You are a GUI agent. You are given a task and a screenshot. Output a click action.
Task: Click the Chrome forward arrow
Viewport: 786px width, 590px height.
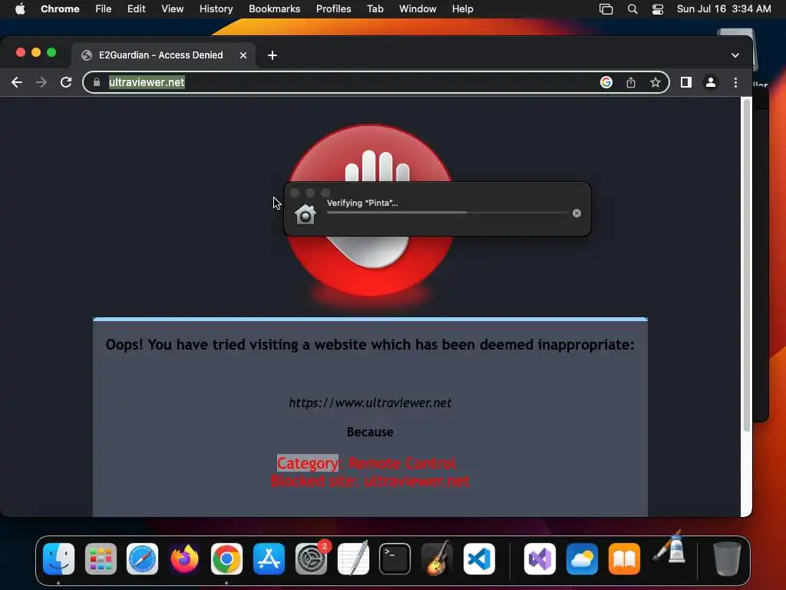pos(41,82)
